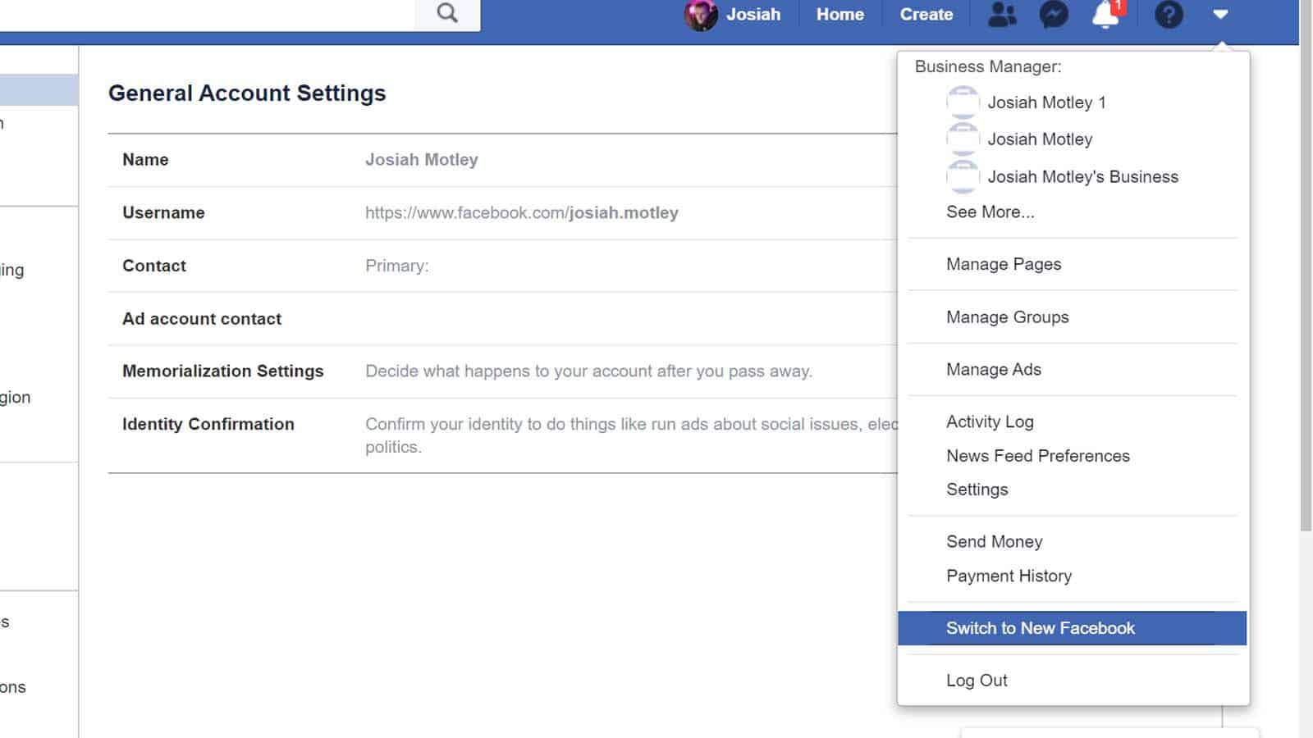Open the Identity Confirmation row
1313x738 pixels.
pos(502,435)
